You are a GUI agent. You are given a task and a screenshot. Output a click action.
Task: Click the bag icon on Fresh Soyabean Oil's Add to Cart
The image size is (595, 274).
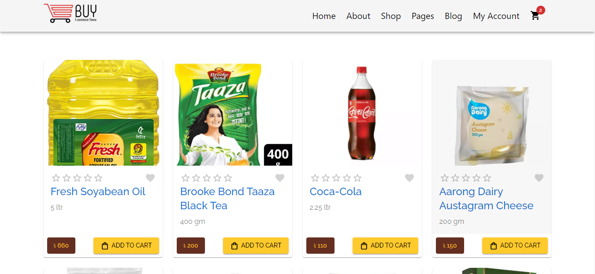pos(104,245)
